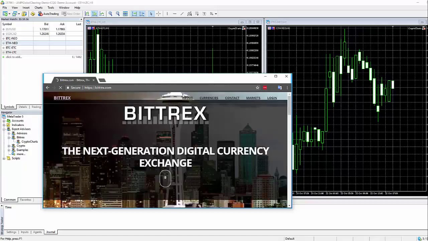The height and width of the screenshot is (241, 428).
Task: Toggle chart auto scroll
Action: 134,14
